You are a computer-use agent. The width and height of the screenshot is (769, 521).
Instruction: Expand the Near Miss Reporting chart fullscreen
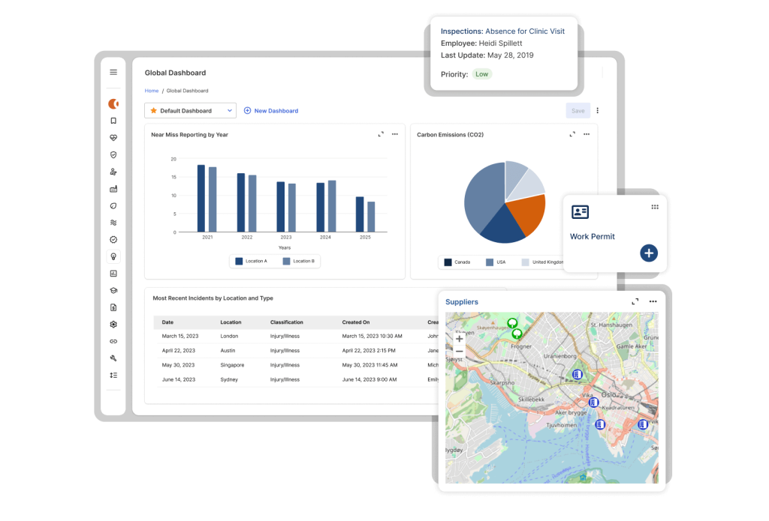coord(381,135)
